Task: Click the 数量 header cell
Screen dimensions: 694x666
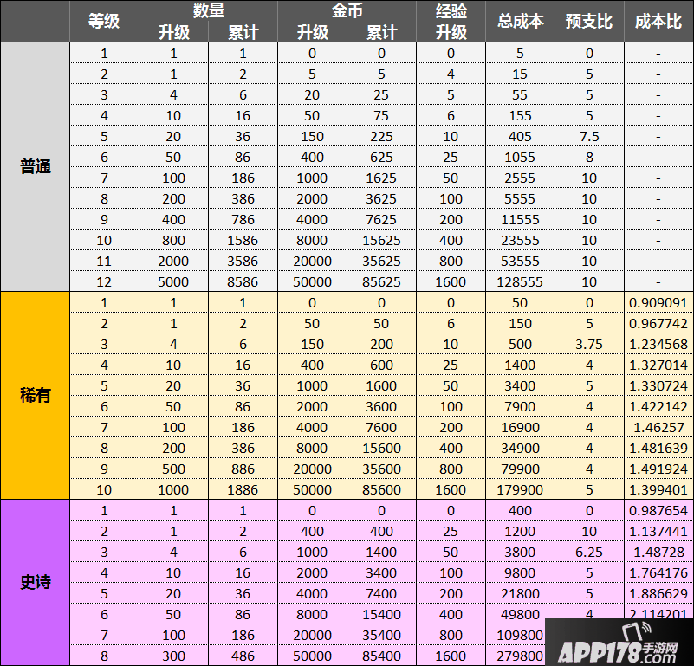Action: click(208, 10)
